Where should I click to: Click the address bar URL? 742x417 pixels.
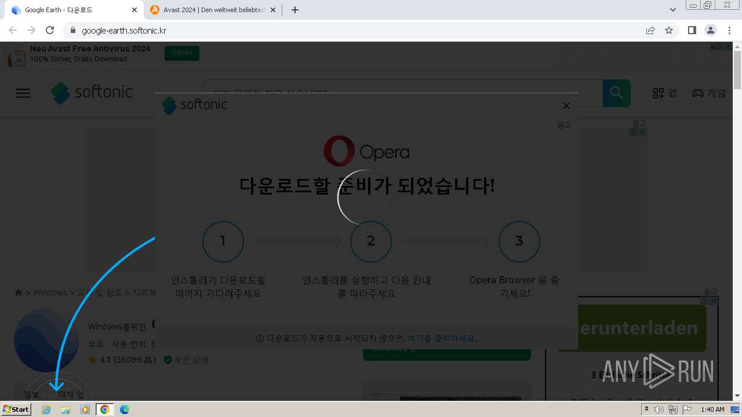[x=124, y=31]
